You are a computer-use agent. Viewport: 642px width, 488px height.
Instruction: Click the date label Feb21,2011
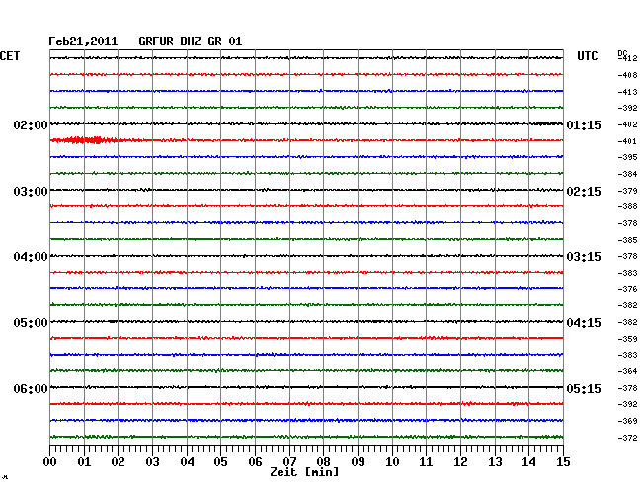point(83,41)
